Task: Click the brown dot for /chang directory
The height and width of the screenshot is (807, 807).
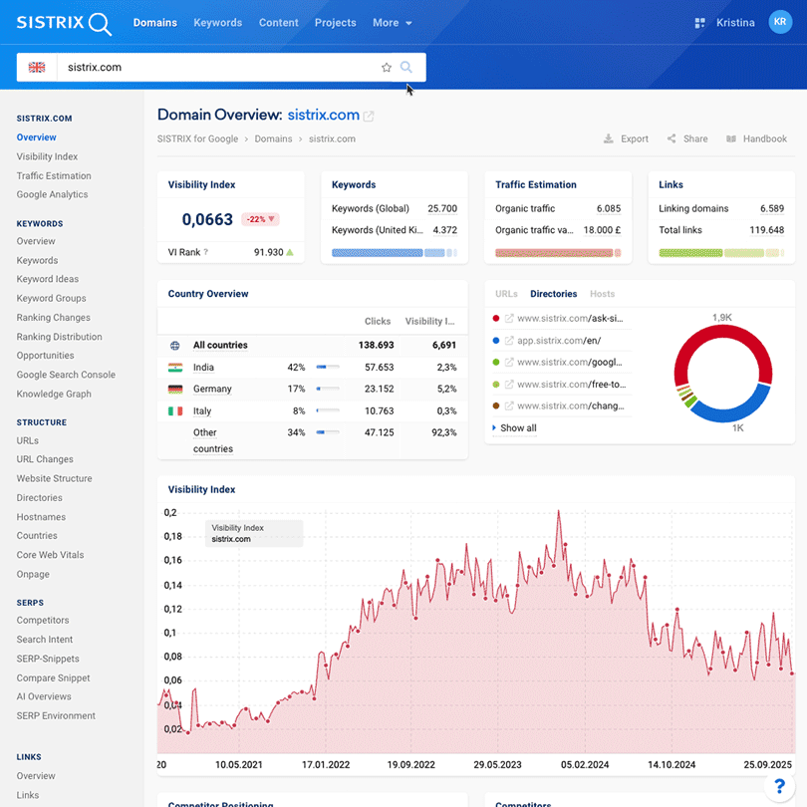Action: coord(496,406)
